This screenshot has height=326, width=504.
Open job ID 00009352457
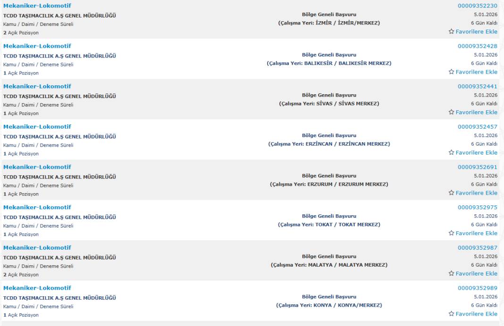point(477,127)
